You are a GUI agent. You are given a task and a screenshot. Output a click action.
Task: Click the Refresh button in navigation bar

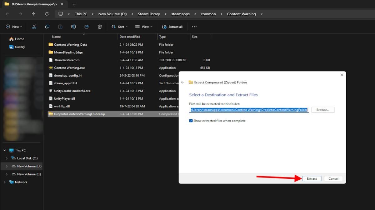click(x=47, y=14)
